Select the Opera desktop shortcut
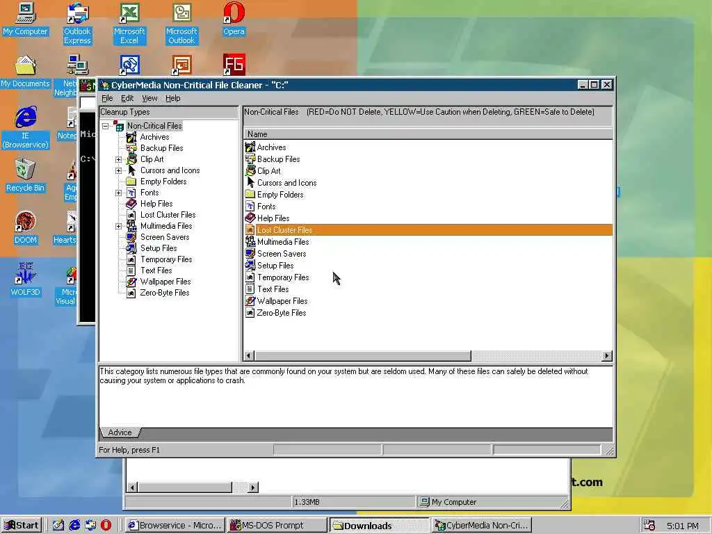The image size is (712, 534). (234, 19)
